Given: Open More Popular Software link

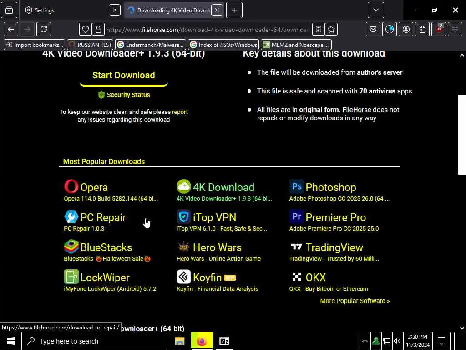Looking at the screenshot, I should pyautogui.click(x=355, y=301).
